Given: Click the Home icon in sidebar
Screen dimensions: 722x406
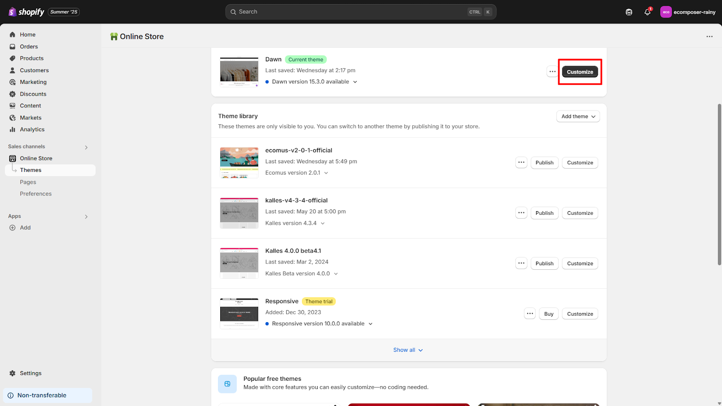Looking at the screenshot, I should 13,35.
